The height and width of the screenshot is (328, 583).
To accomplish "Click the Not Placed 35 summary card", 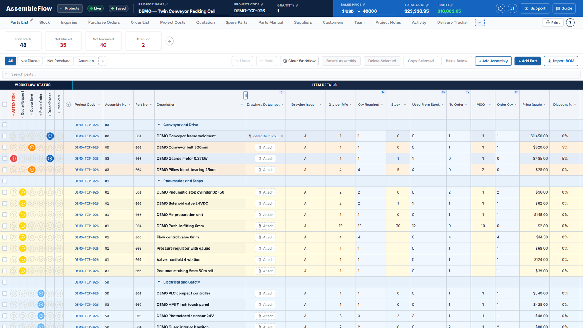I will [x=63, y=41].
